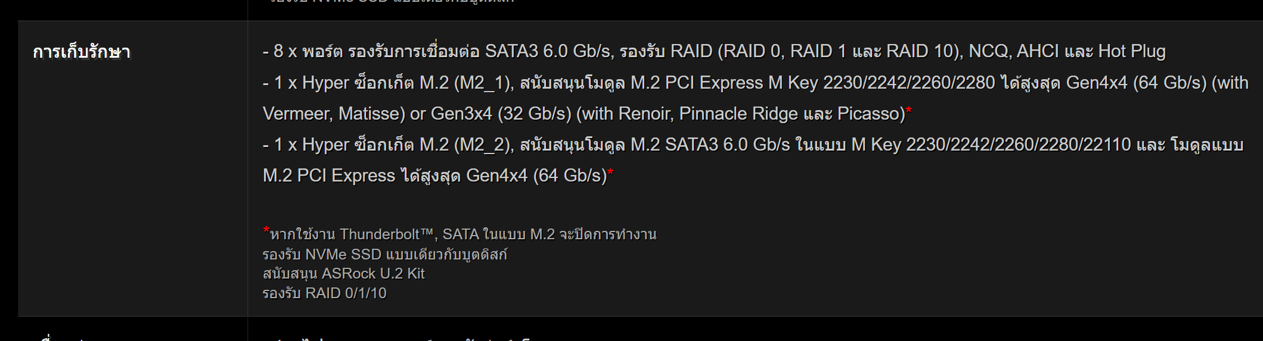
Task: Click the การเก็บรักษา row heading
Action: click(82, 52)
